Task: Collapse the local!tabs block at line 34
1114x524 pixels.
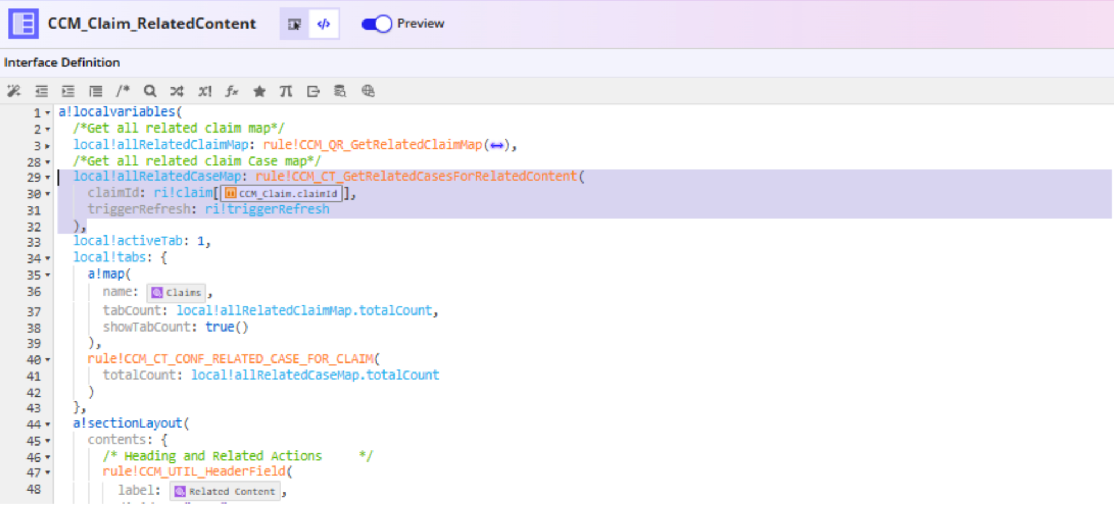Action: pos(48,259)
